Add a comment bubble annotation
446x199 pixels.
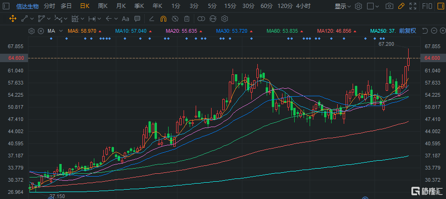[137, 19]
